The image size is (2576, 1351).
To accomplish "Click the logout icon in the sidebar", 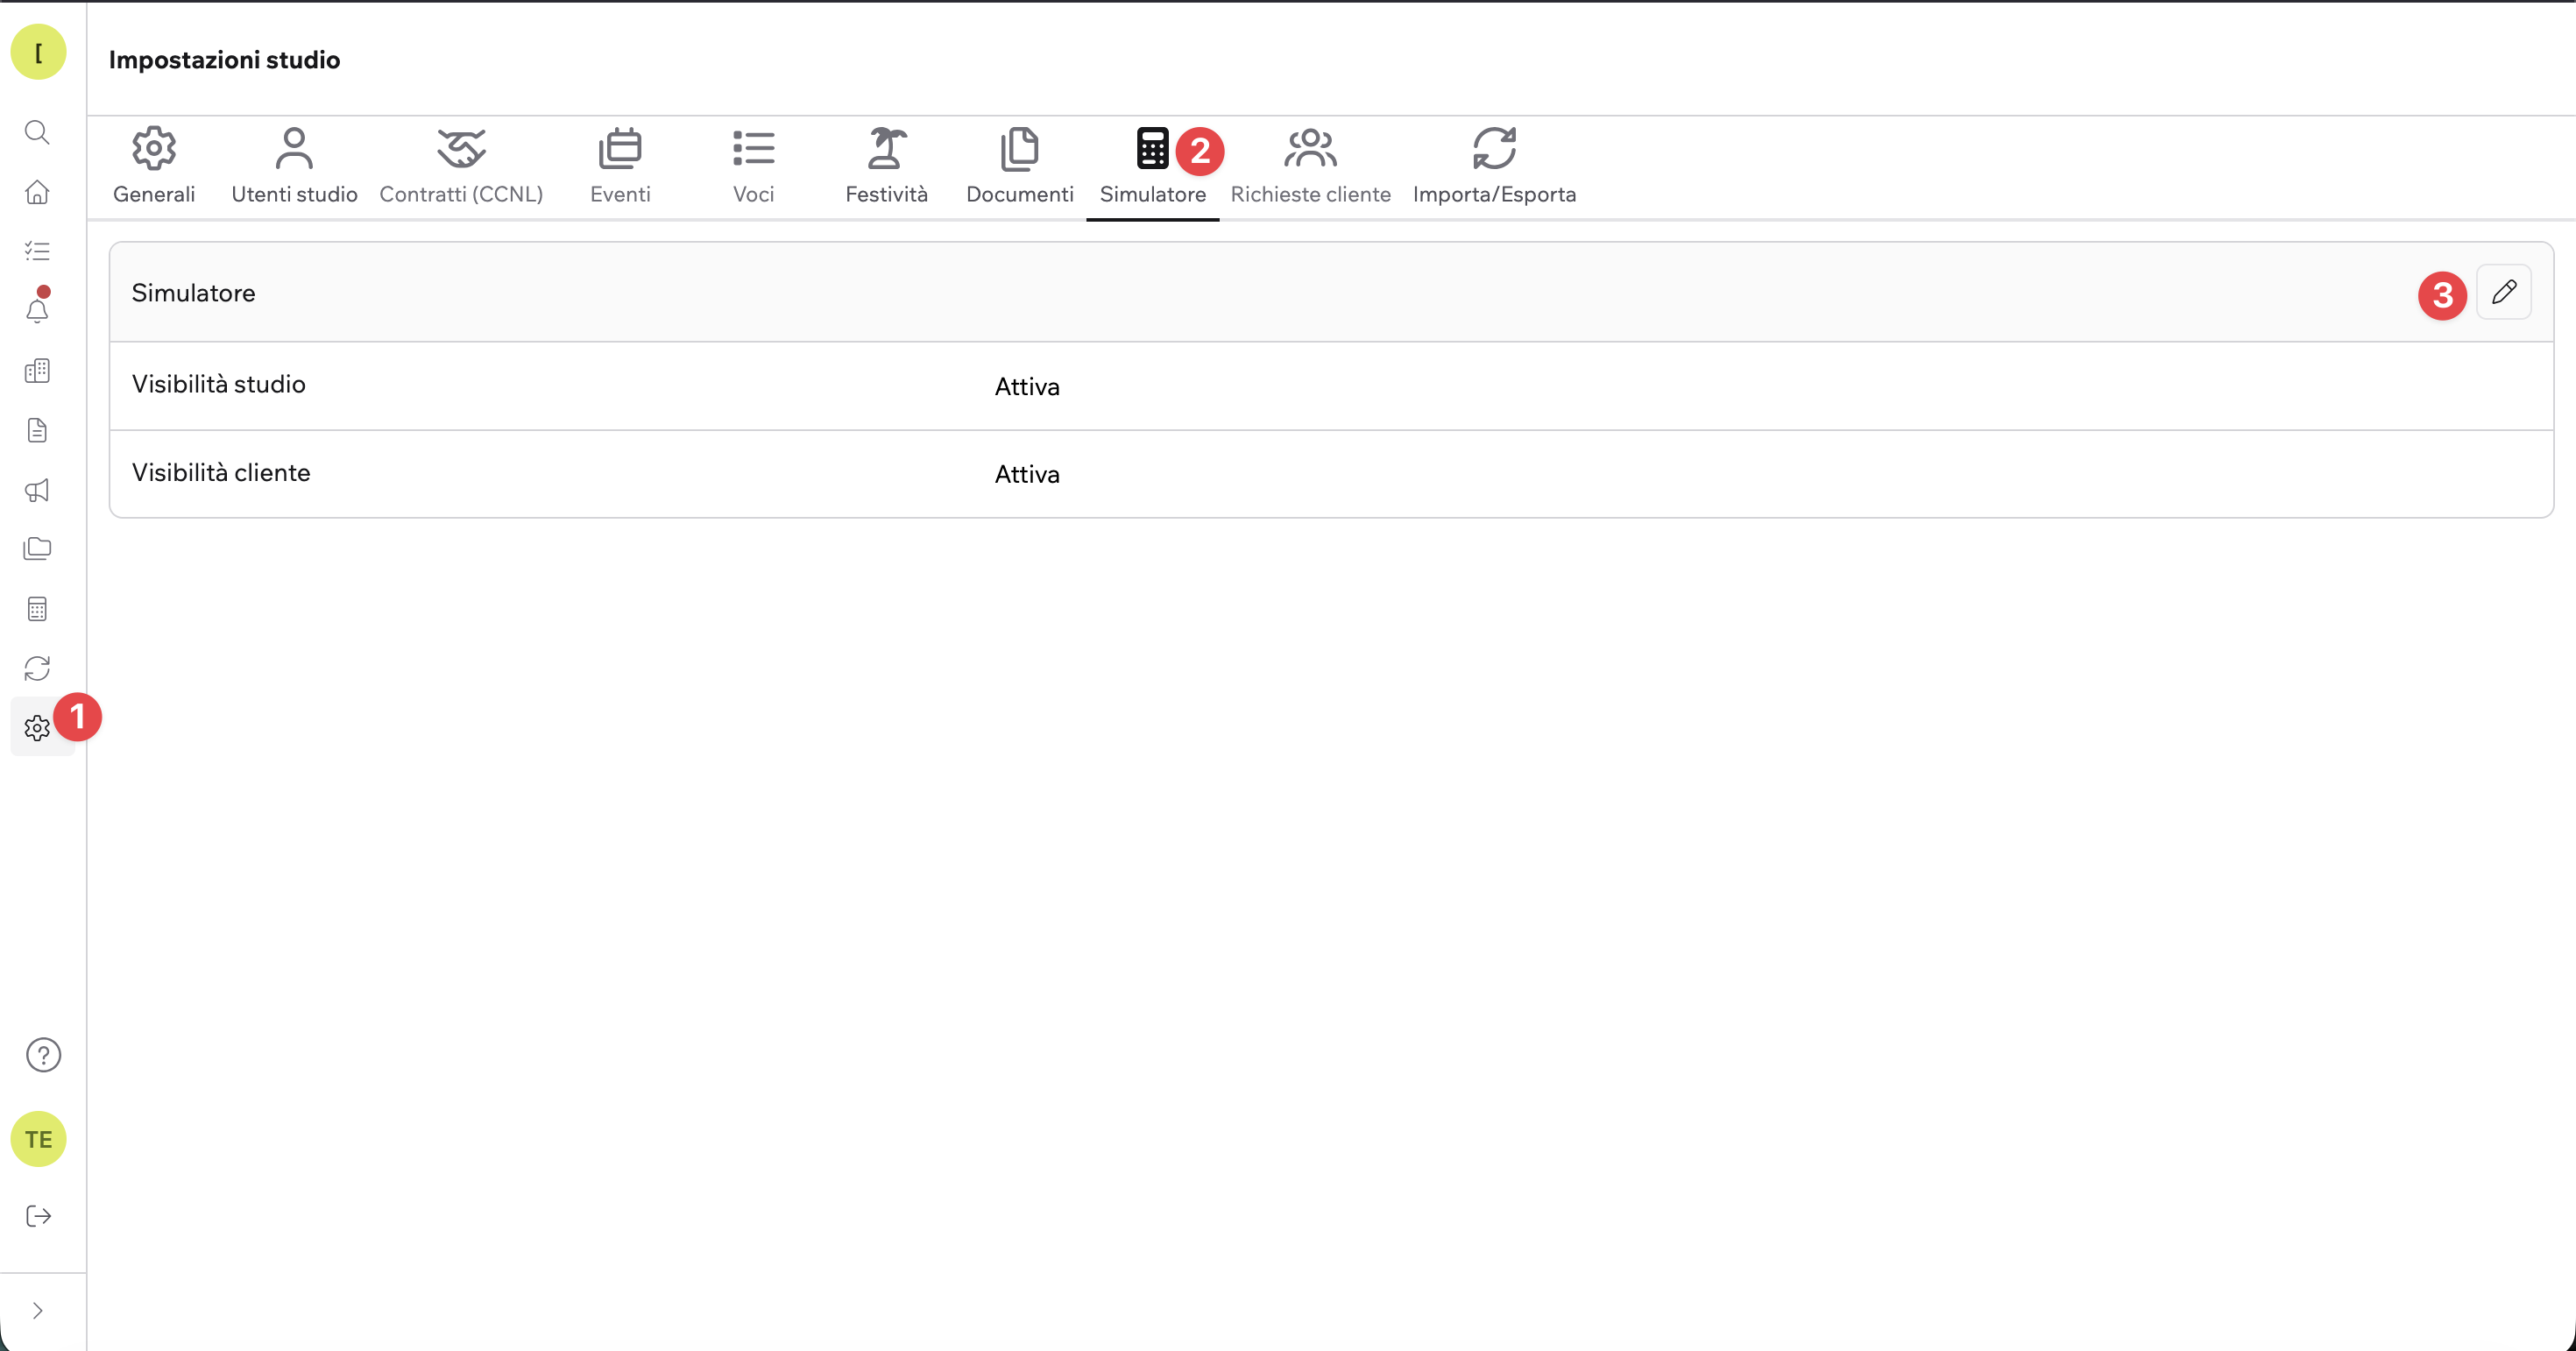I will coord(38,1216).
